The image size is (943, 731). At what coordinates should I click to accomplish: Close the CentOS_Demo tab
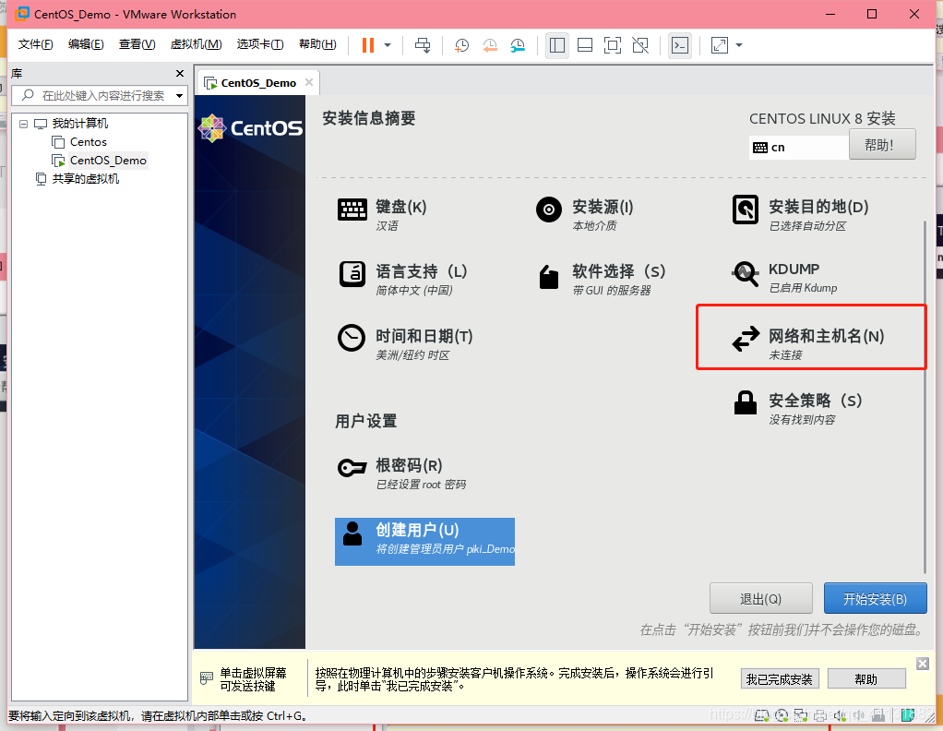click(308, 82)
